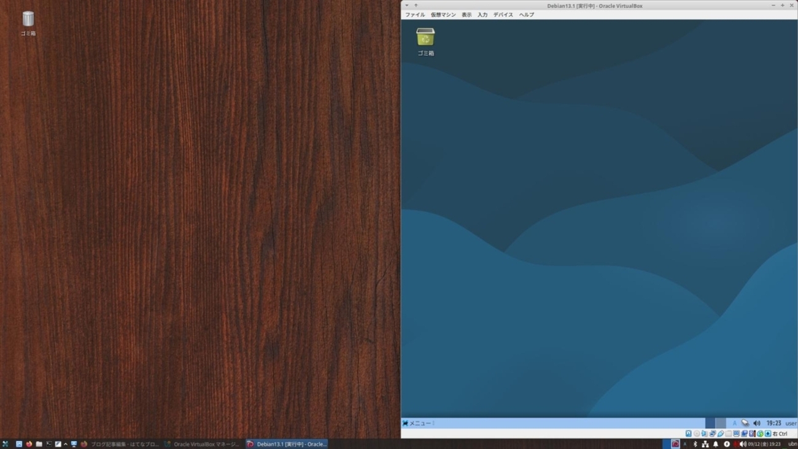
Task: Switch to the first guest workspace
Action: [x=710, y=423]
